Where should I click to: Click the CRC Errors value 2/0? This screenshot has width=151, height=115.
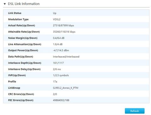(x=55, y=94)
